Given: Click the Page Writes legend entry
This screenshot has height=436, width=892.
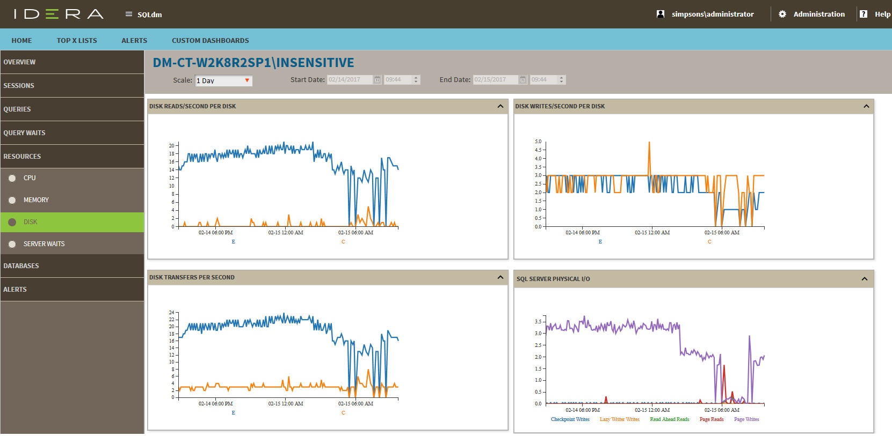Looking at the screenshot, I should pos(746,419).
